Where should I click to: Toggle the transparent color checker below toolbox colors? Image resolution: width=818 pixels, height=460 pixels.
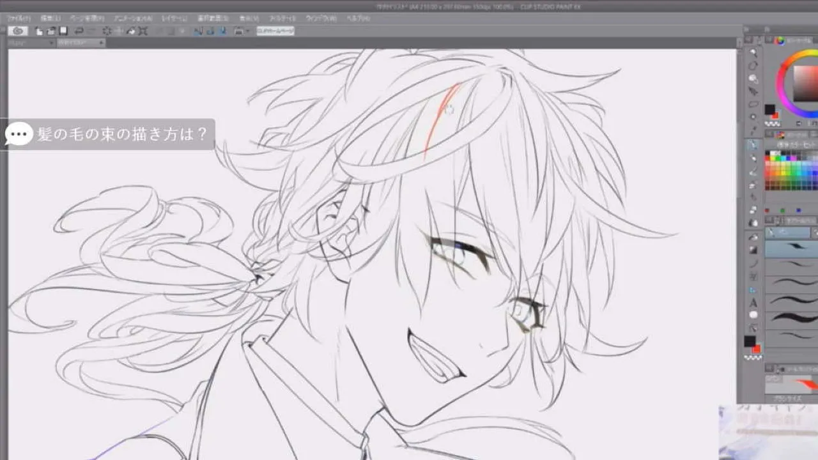(753, 358)
